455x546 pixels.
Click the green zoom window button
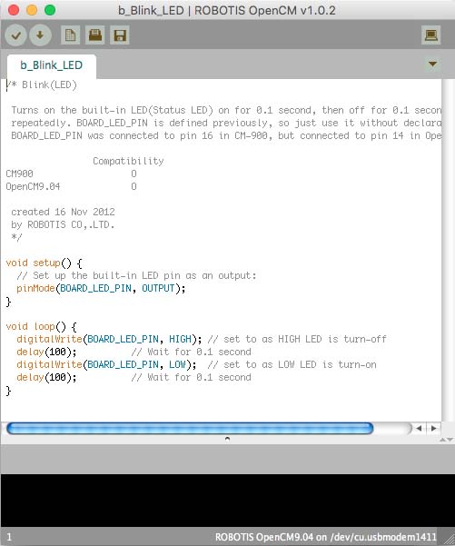pos(50,10)
